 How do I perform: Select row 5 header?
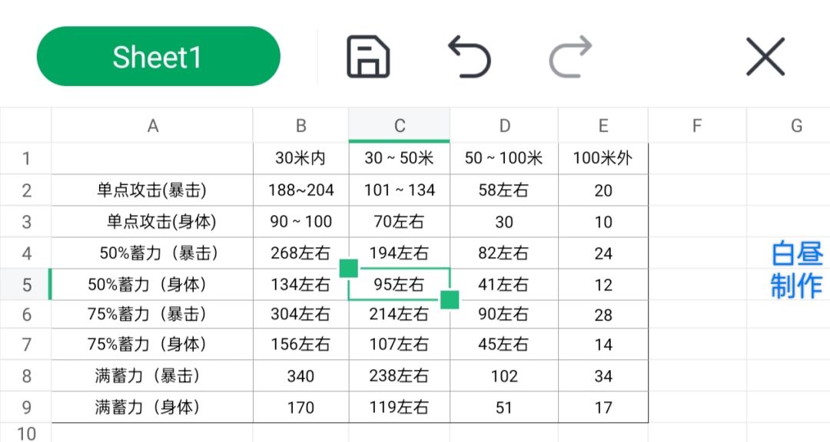(x=26, y=285)
